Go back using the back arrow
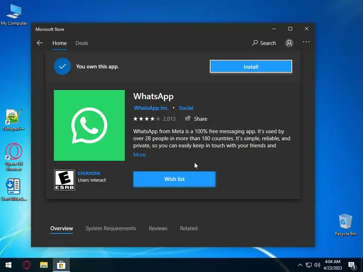 [x=40, y=43]
